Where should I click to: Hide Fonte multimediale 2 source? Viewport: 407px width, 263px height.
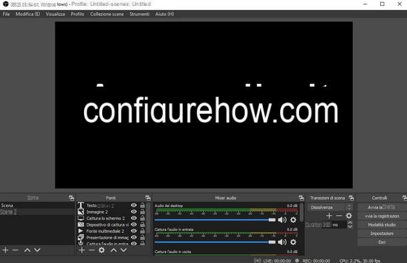coord(133,231)
